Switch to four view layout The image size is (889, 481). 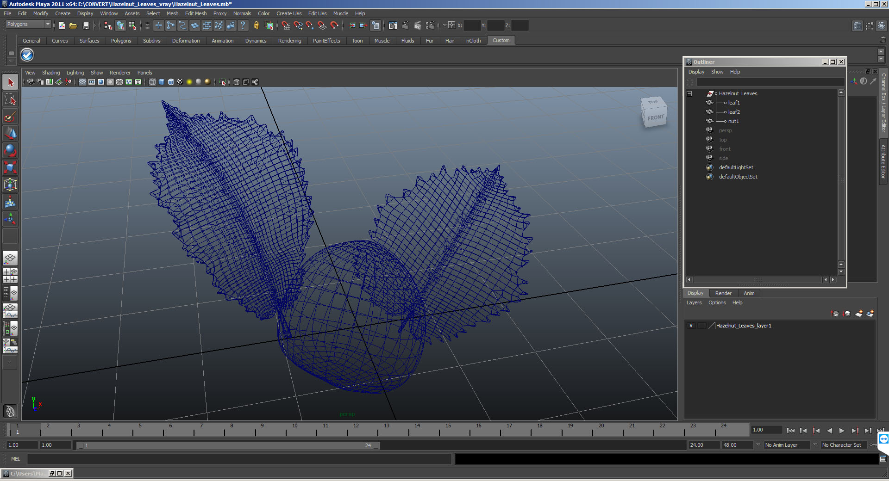10,276
